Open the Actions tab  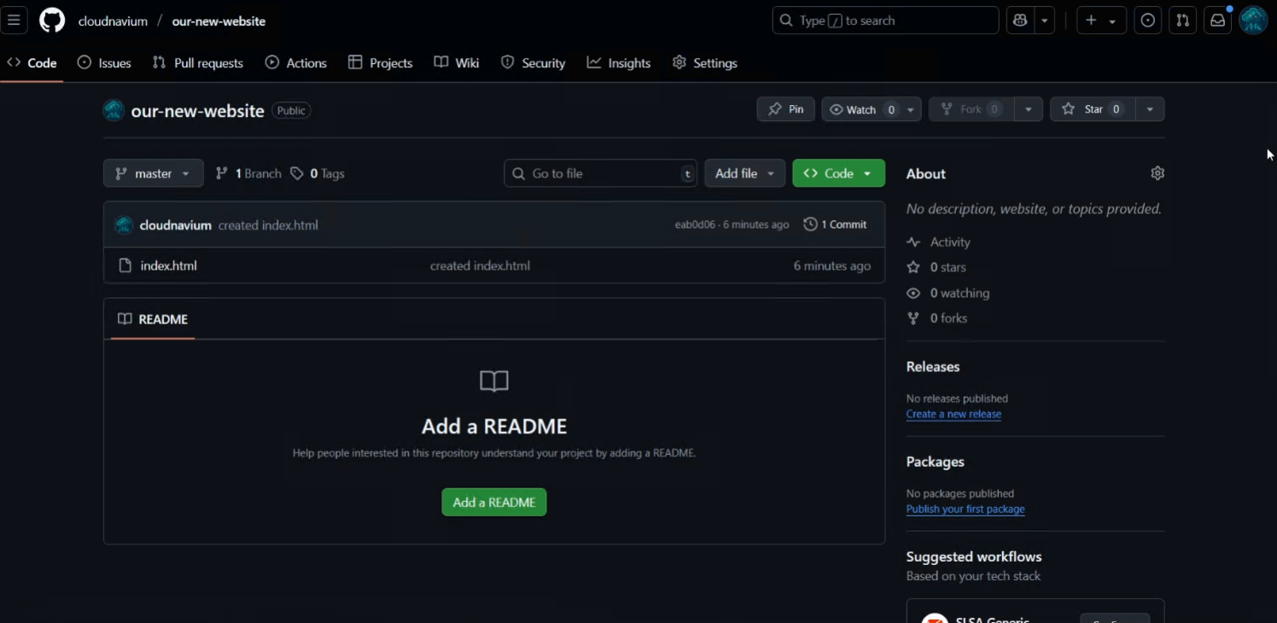pyautogui.click(x=296, y=63)
